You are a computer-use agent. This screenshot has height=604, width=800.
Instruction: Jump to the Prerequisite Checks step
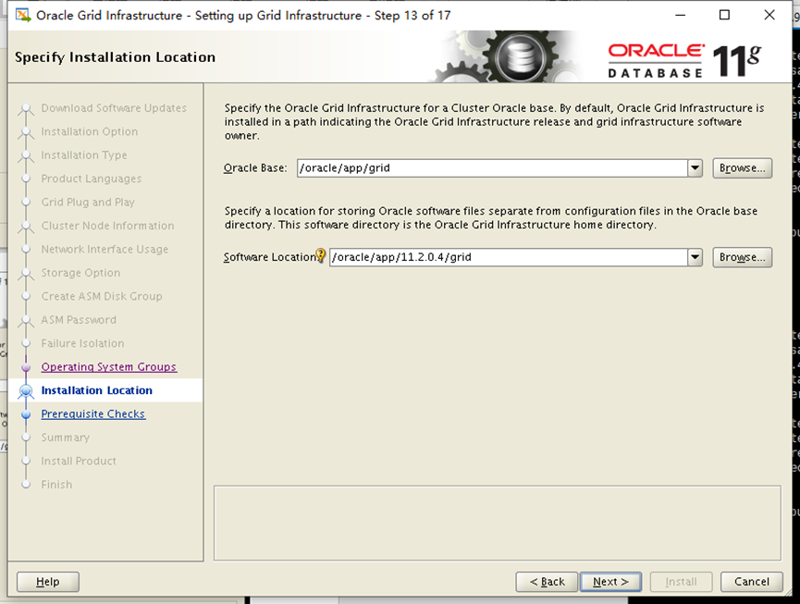[x=92, y=413]
